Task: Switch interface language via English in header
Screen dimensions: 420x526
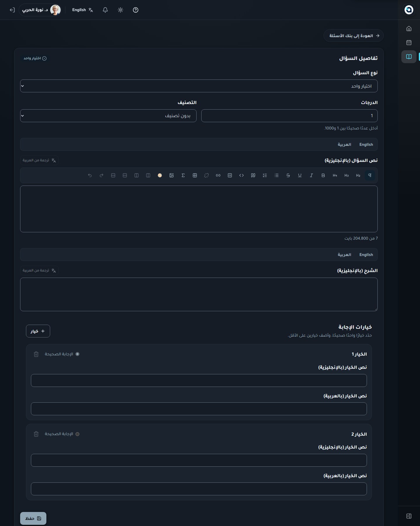Action: [x=83, y=10]
